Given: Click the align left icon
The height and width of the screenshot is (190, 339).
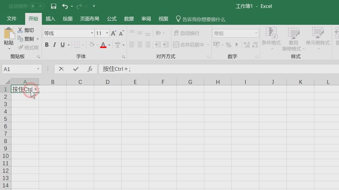Looking at the screenshot, I should pos(132,45).
